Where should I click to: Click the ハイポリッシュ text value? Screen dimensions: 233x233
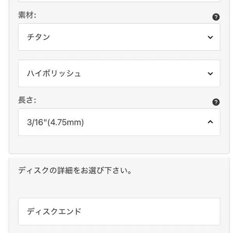coord(54,73)
